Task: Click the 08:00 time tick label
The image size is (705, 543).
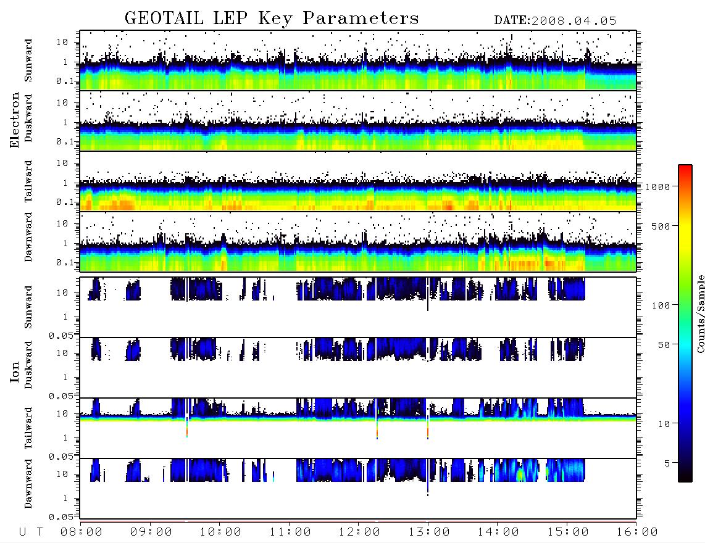Action: point(81,533)
